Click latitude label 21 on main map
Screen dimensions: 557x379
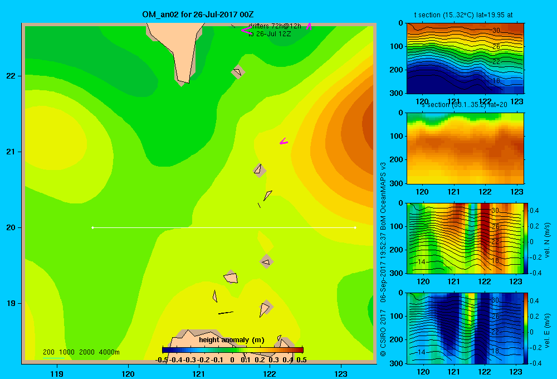[11, 152]
